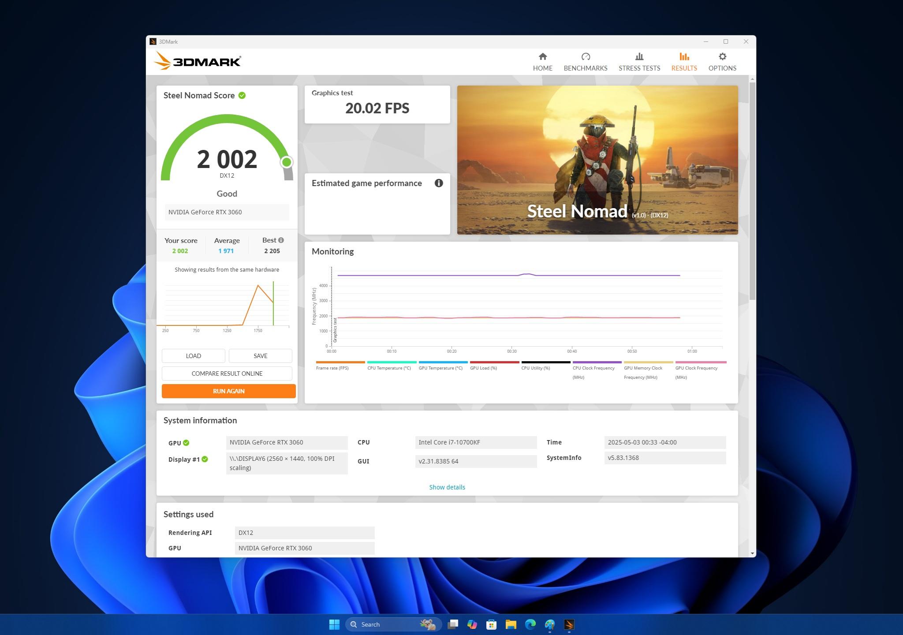Click the vertical scrollbar thumb
903x635 pixels.
(752, 190)
